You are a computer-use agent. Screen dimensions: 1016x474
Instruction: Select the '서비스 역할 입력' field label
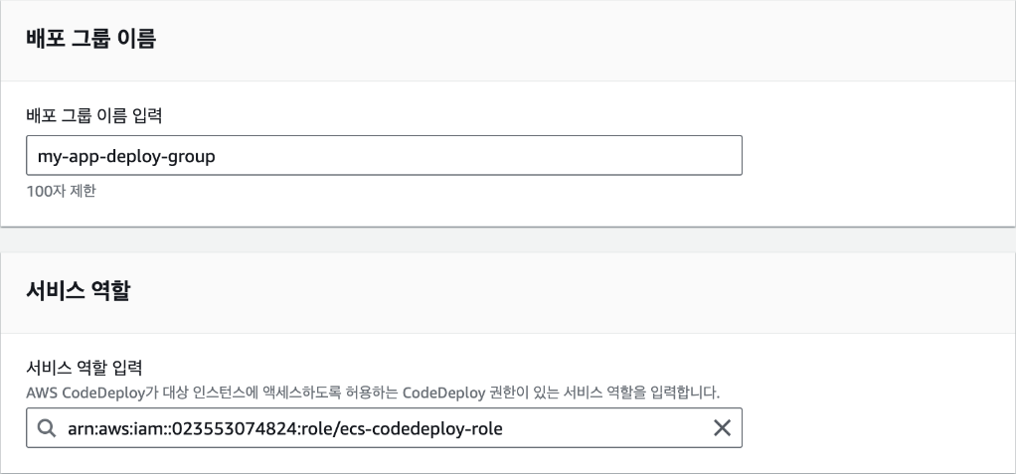coord(85,368)
